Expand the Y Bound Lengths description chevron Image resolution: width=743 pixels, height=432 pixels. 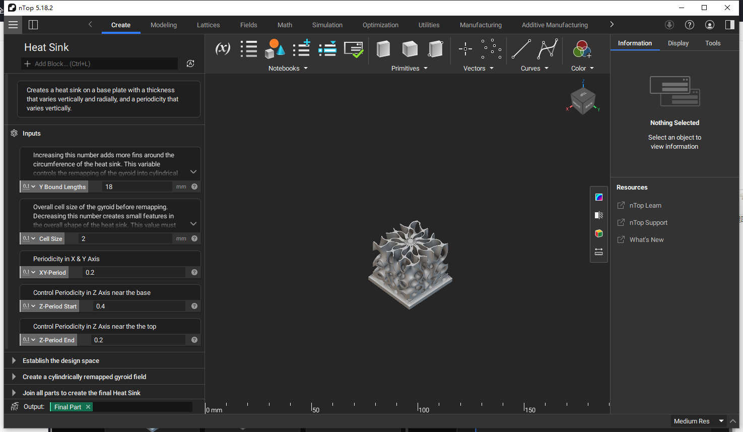pos(193,172)
